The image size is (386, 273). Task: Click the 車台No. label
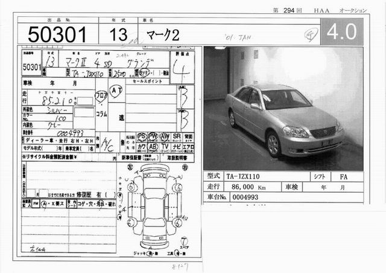(217, 197)
